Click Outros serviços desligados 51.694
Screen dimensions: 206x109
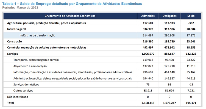point(169,91)
